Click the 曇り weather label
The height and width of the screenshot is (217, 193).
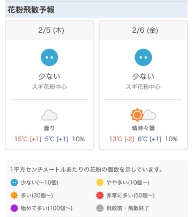pos(49,128)
